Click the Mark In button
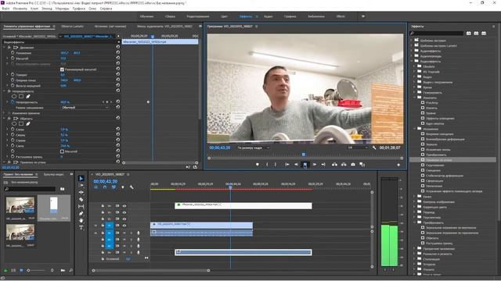The width and height of the screenshot is (501, 281). click(x=267, y=165)
